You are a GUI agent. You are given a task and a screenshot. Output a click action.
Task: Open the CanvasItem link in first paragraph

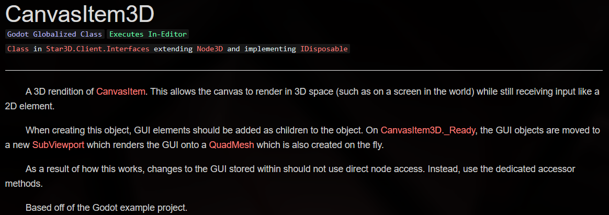coord(121,92)
